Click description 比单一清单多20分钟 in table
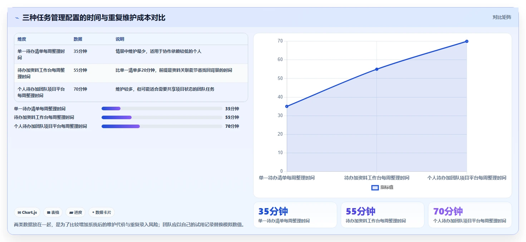 pyautogui.click(x=174, y=70)
